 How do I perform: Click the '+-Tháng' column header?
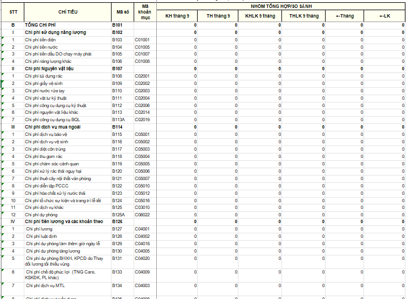click(x=344, y=16)
